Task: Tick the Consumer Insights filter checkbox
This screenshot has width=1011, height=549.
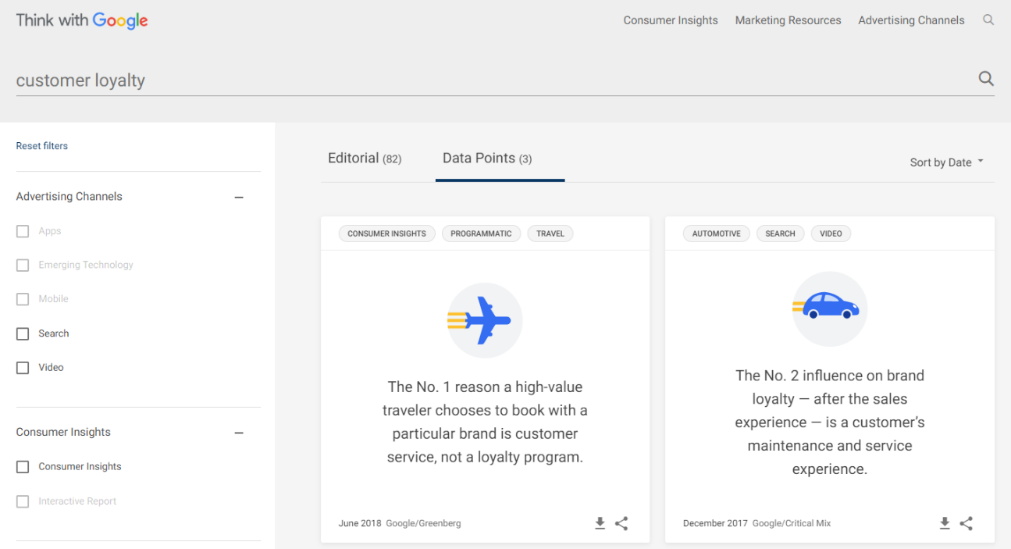Action: coord(23,467)
